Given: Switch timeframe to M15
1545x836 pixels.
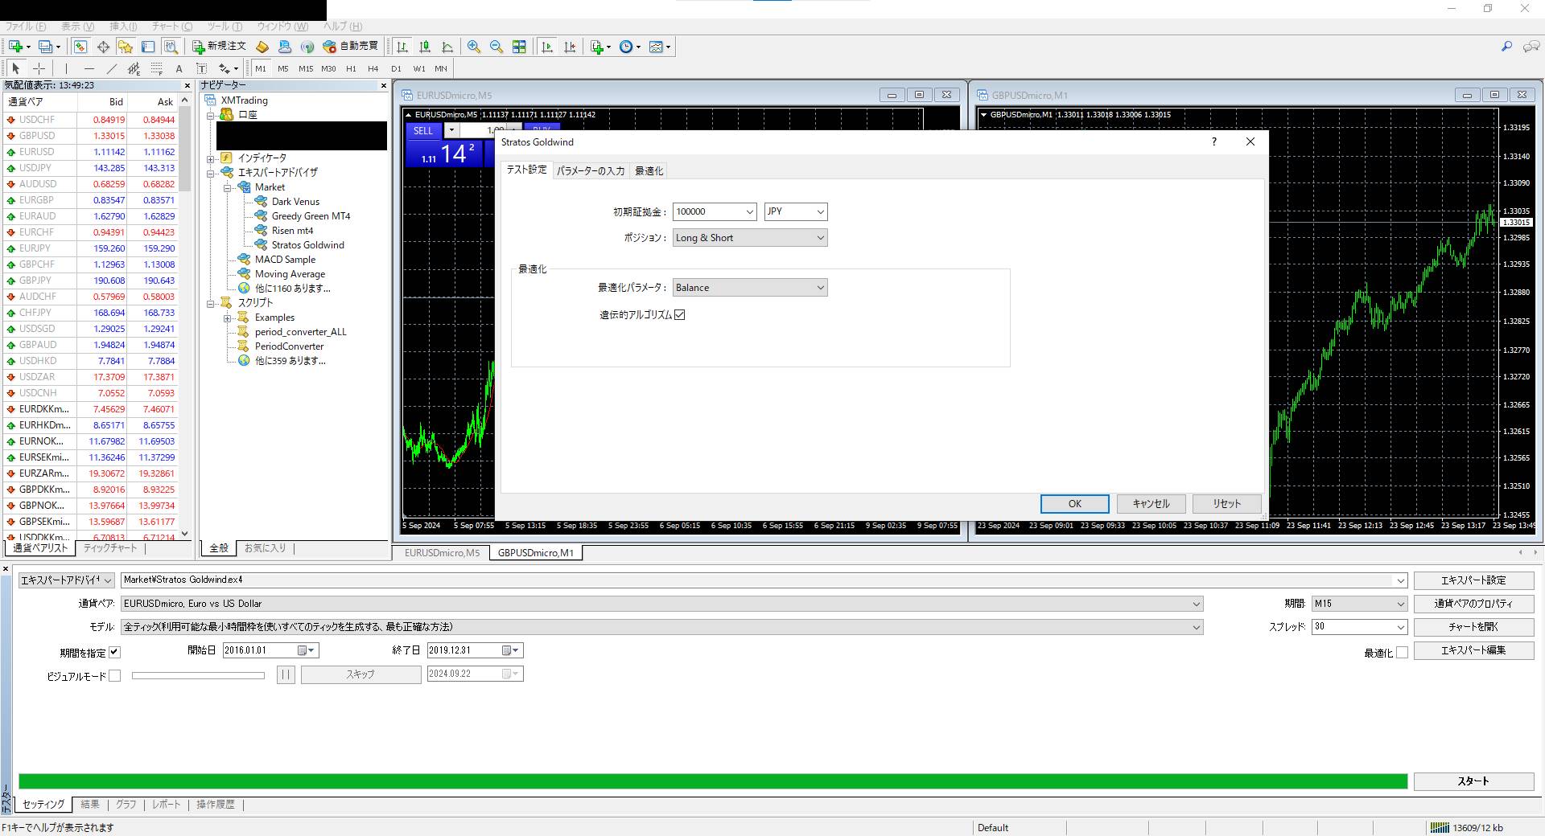Looking at the screenshot, I should pos(306,68).
